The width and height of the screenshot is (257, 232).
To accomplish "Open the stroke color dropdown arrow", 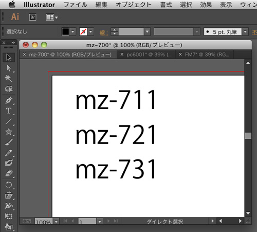I will [x=91, y=31].
